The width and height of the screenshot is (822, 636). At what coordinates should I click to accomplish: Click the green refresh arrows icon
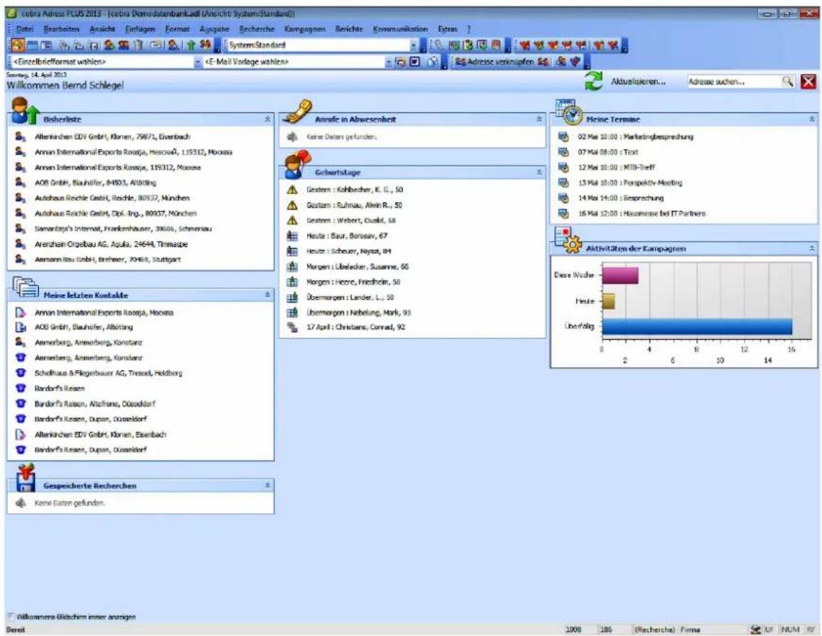tap(593, 81)
